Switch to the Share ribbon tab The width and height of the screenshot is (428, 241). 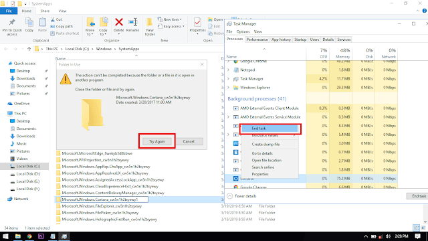tap(45, 11)
